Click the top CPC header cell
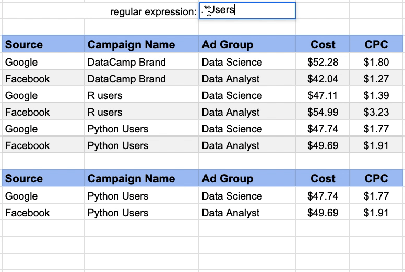405x272 pixels. (x=376, y=44)
